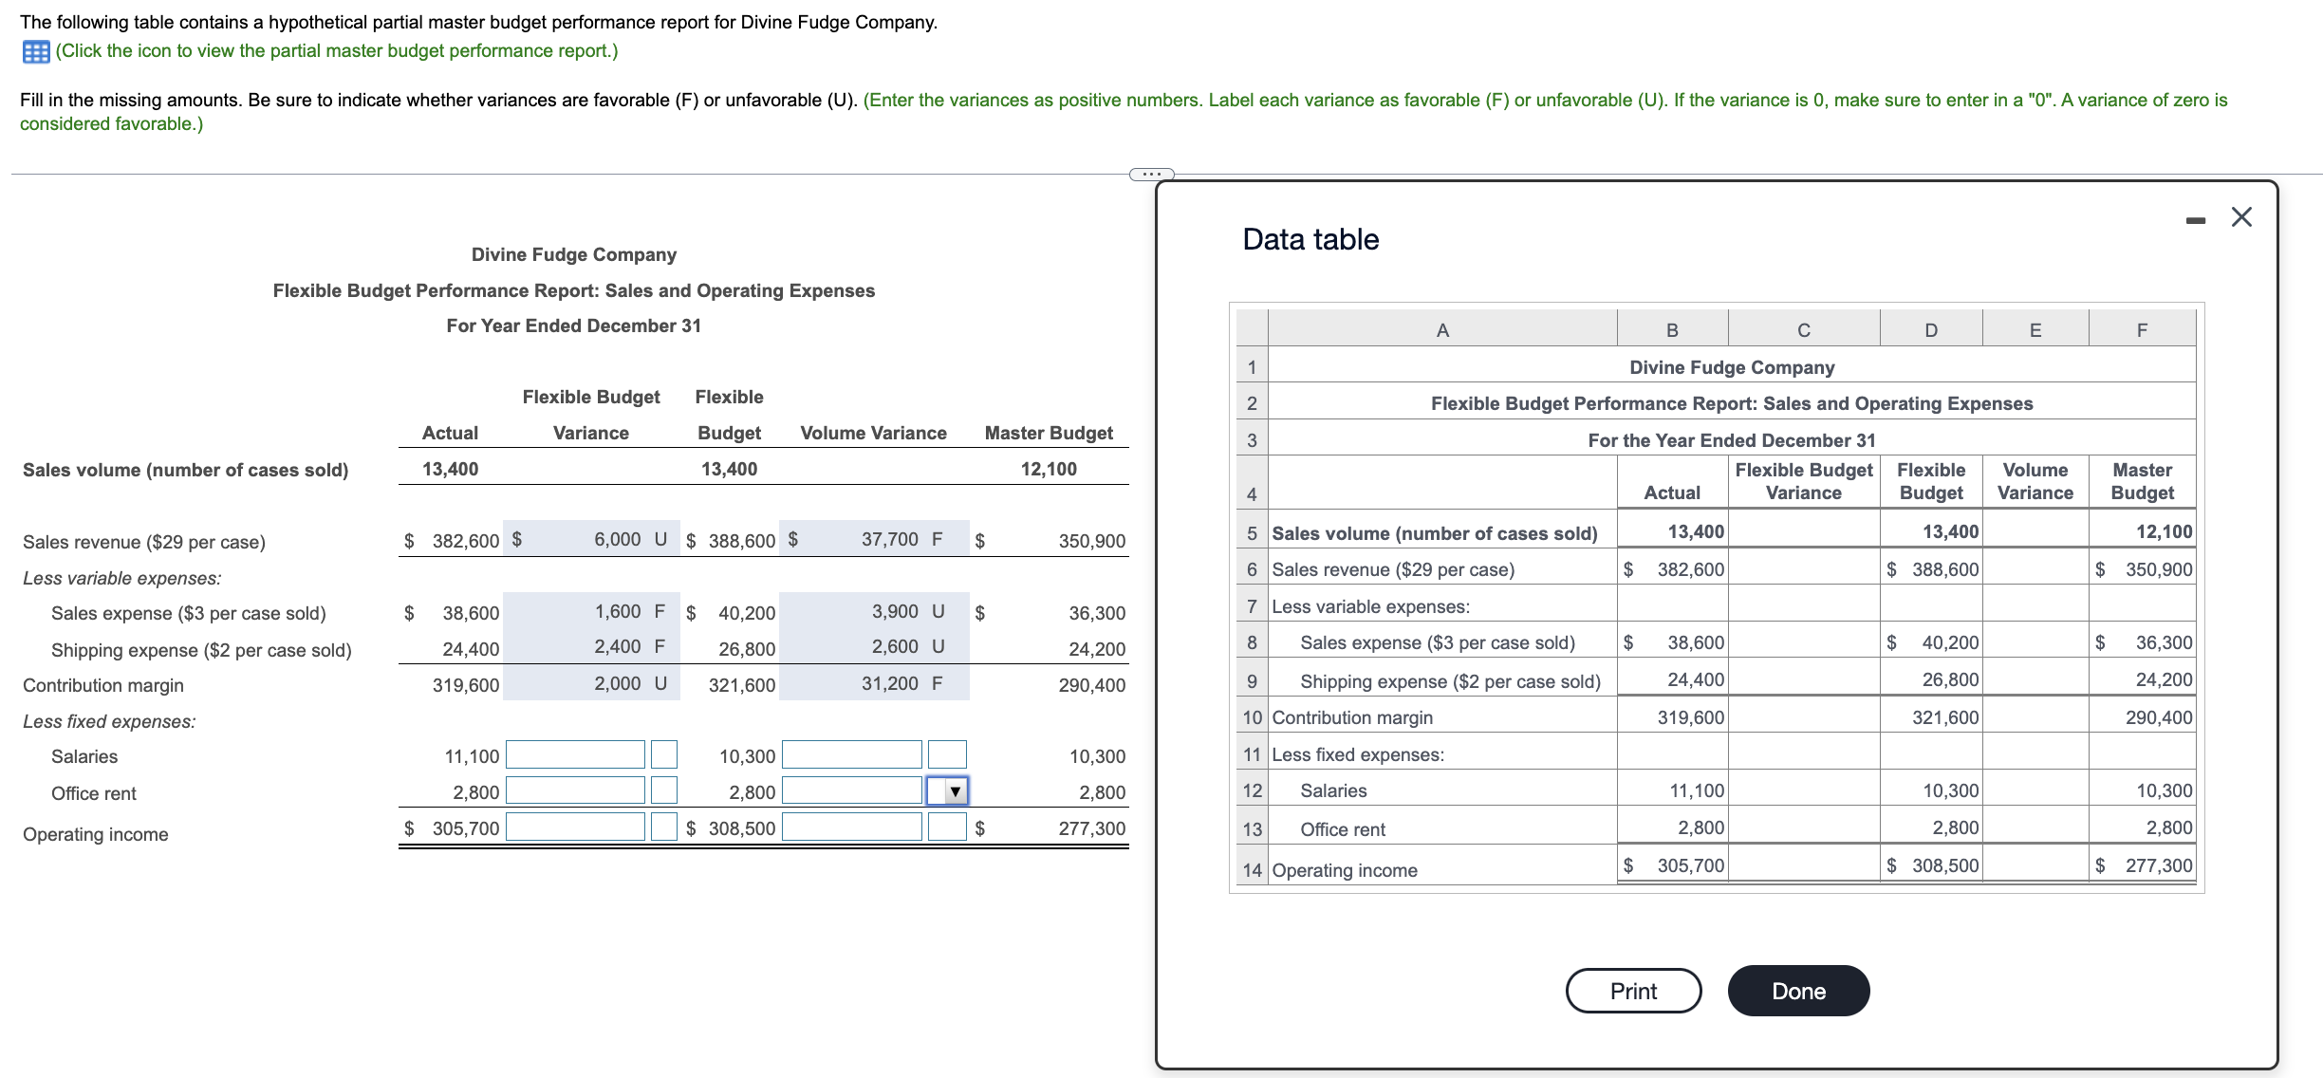Click Office rent volume variance amount field
This screenshot has width=2323, height=1078.
point(851,790)
